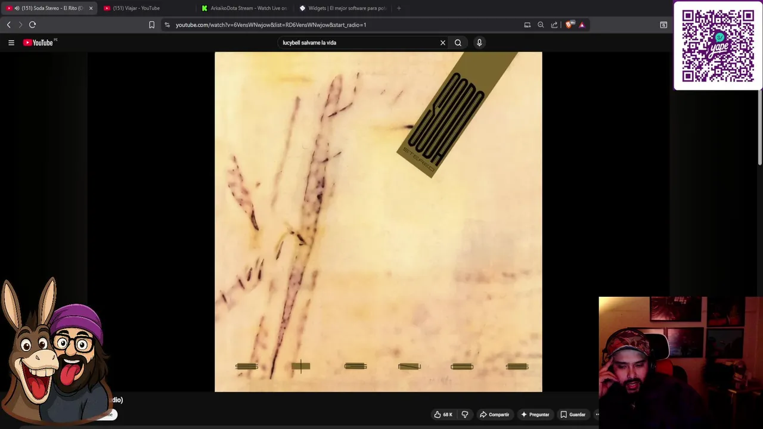Image resolution: width=763 pixels, height=429 pixels.
Task: Click the webcam overlay feed
Action: point(681,362)
